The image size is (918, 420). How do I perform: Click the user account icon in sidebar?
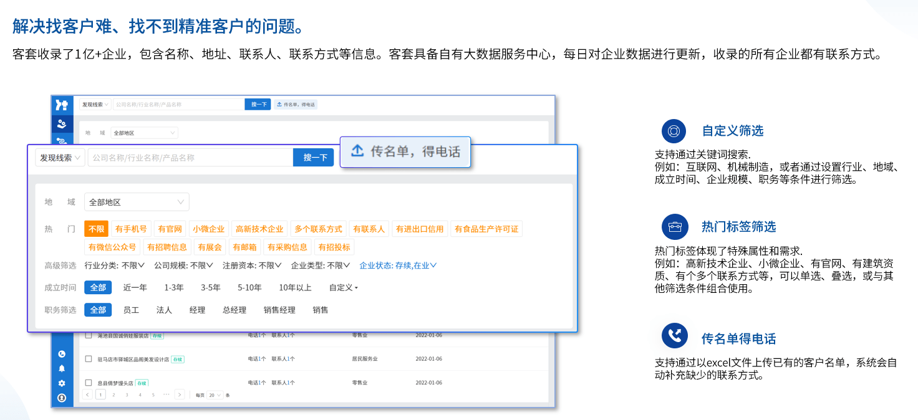point(62,398)
